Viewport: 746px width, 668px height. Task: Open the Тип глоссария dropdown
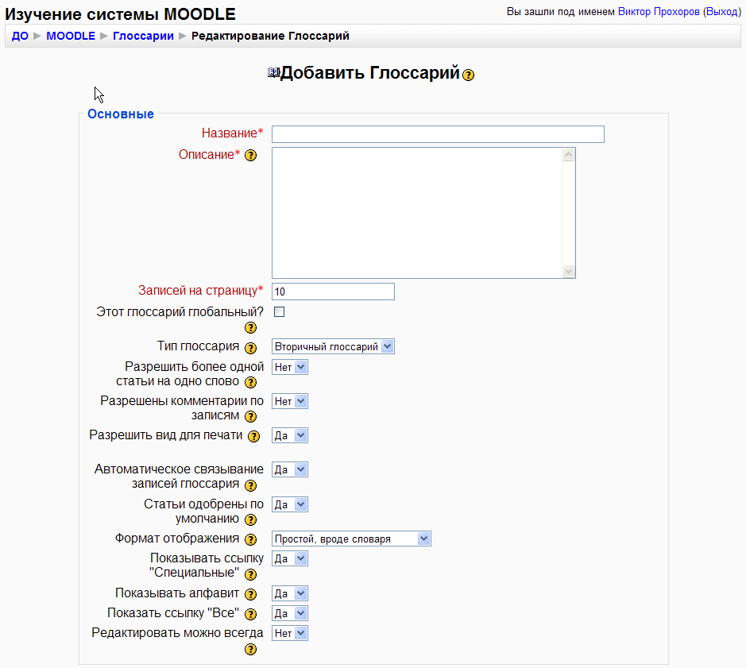[333, 346]
